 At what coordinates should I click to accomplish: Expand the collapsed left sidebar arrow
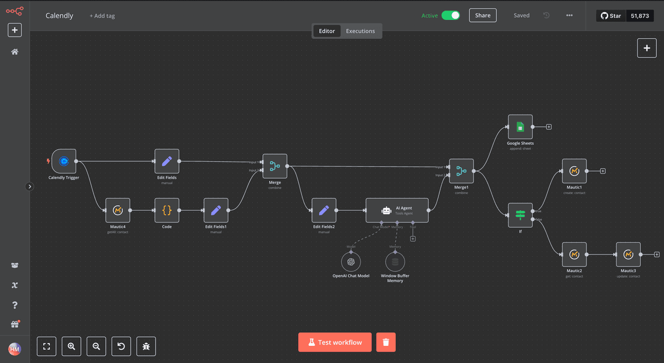click(30, 186)
